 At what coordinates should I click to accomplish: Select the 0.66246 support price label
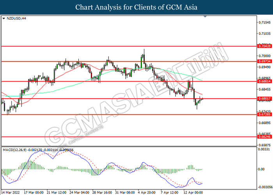coord(264,137)
